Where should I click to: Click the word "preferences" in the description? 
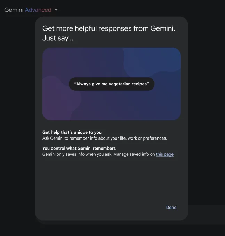(155, 138)
